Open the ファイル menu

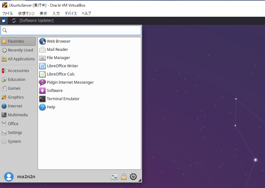(x=7, y=14)
